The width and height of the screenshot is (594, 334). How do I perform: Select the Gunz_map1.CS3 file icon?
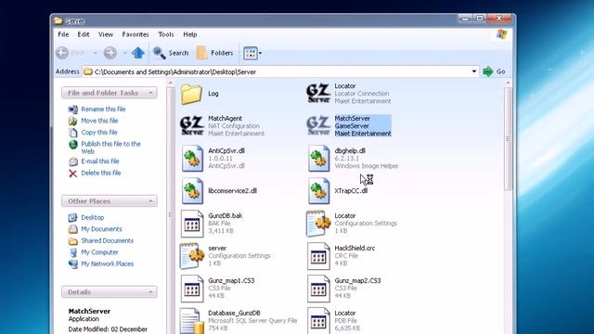click(x=192, y=289)
